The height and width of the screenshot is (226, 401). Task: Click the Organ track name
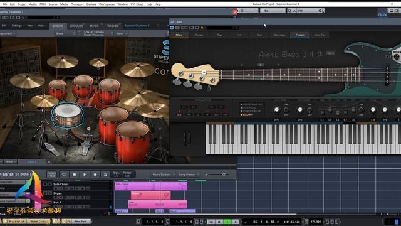tap(58, 193)
